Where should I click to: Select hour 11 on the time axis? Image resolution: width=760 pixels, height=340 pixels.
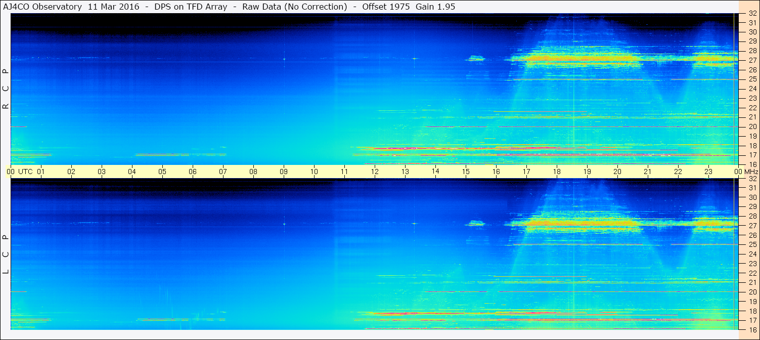pos(344,172)
